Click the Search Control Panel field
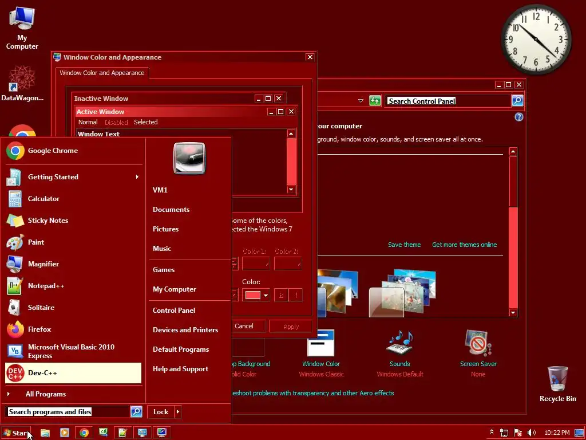Image resolution: width=586 pixels, height=440 pixels. tap(448, 101)
